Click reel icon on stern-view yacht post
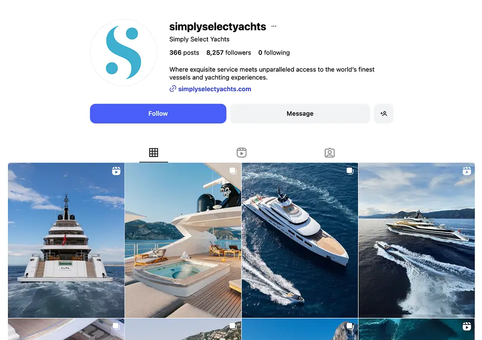 click(116, 171)
